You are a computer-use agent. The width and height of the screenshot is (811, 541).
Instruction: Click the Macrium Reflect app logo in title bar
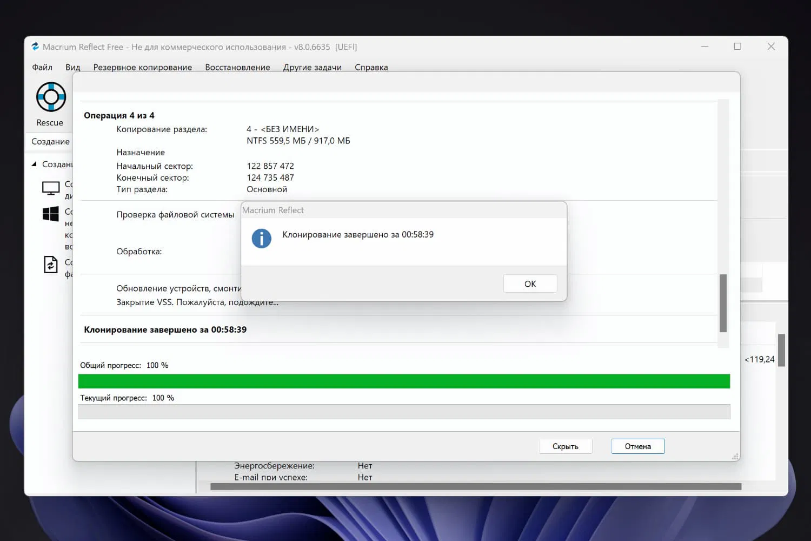click(35, 47)
